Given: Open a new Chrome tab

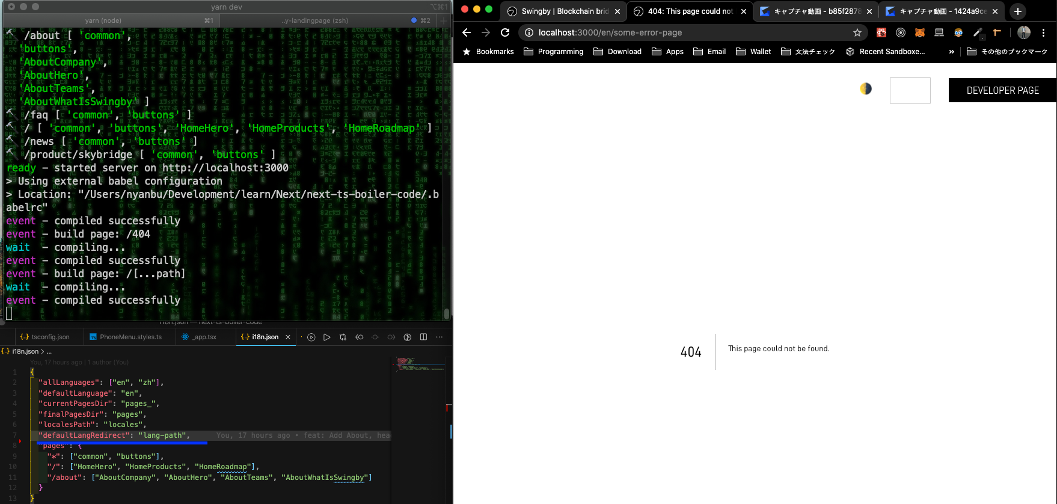Looking at the screenshot, I should pyautogui.click(x=1018, y=11).
